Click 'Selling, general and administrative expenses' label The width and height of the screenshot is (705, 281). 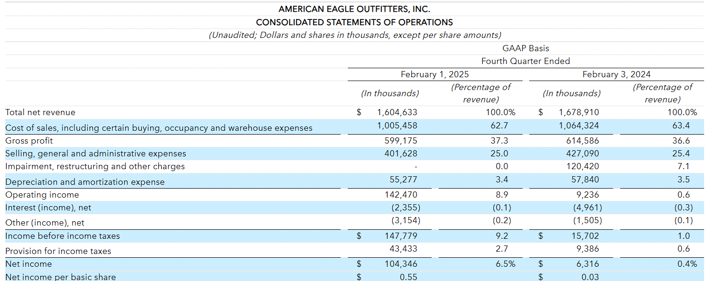point(95,154)
